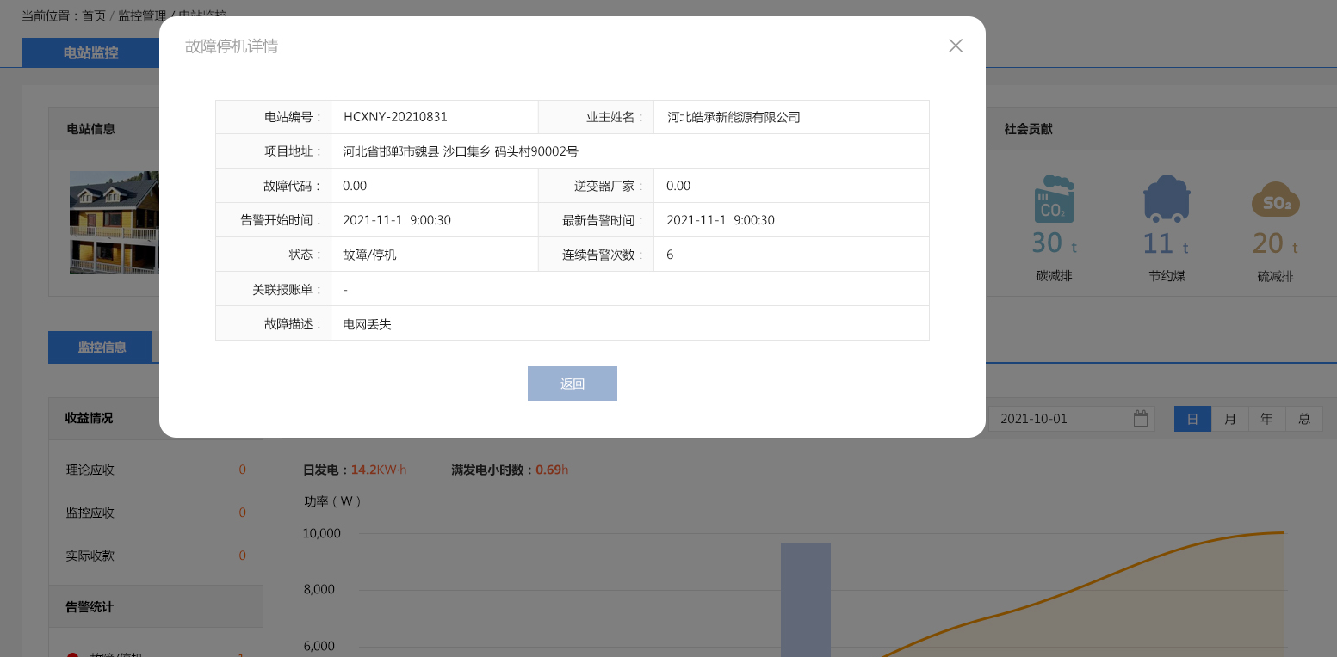This screenshot has height=657, width=1337.
Task: Close the 故障停机详情 dialog with X
Action: 955,46
